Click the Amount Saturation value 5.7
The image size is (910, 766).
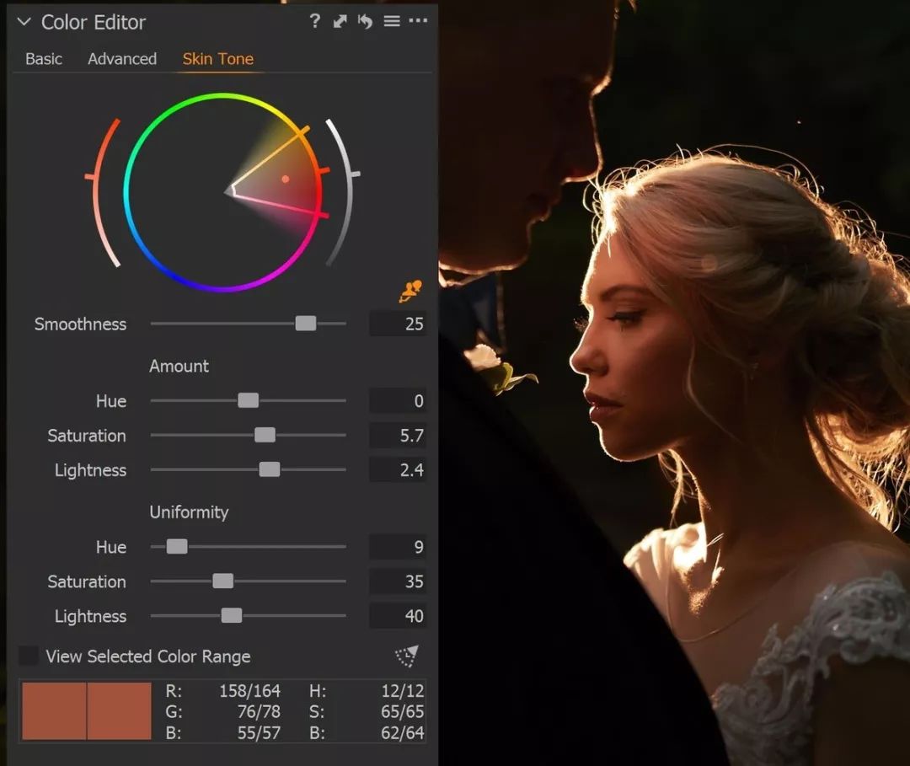click(x=398, y=435)
